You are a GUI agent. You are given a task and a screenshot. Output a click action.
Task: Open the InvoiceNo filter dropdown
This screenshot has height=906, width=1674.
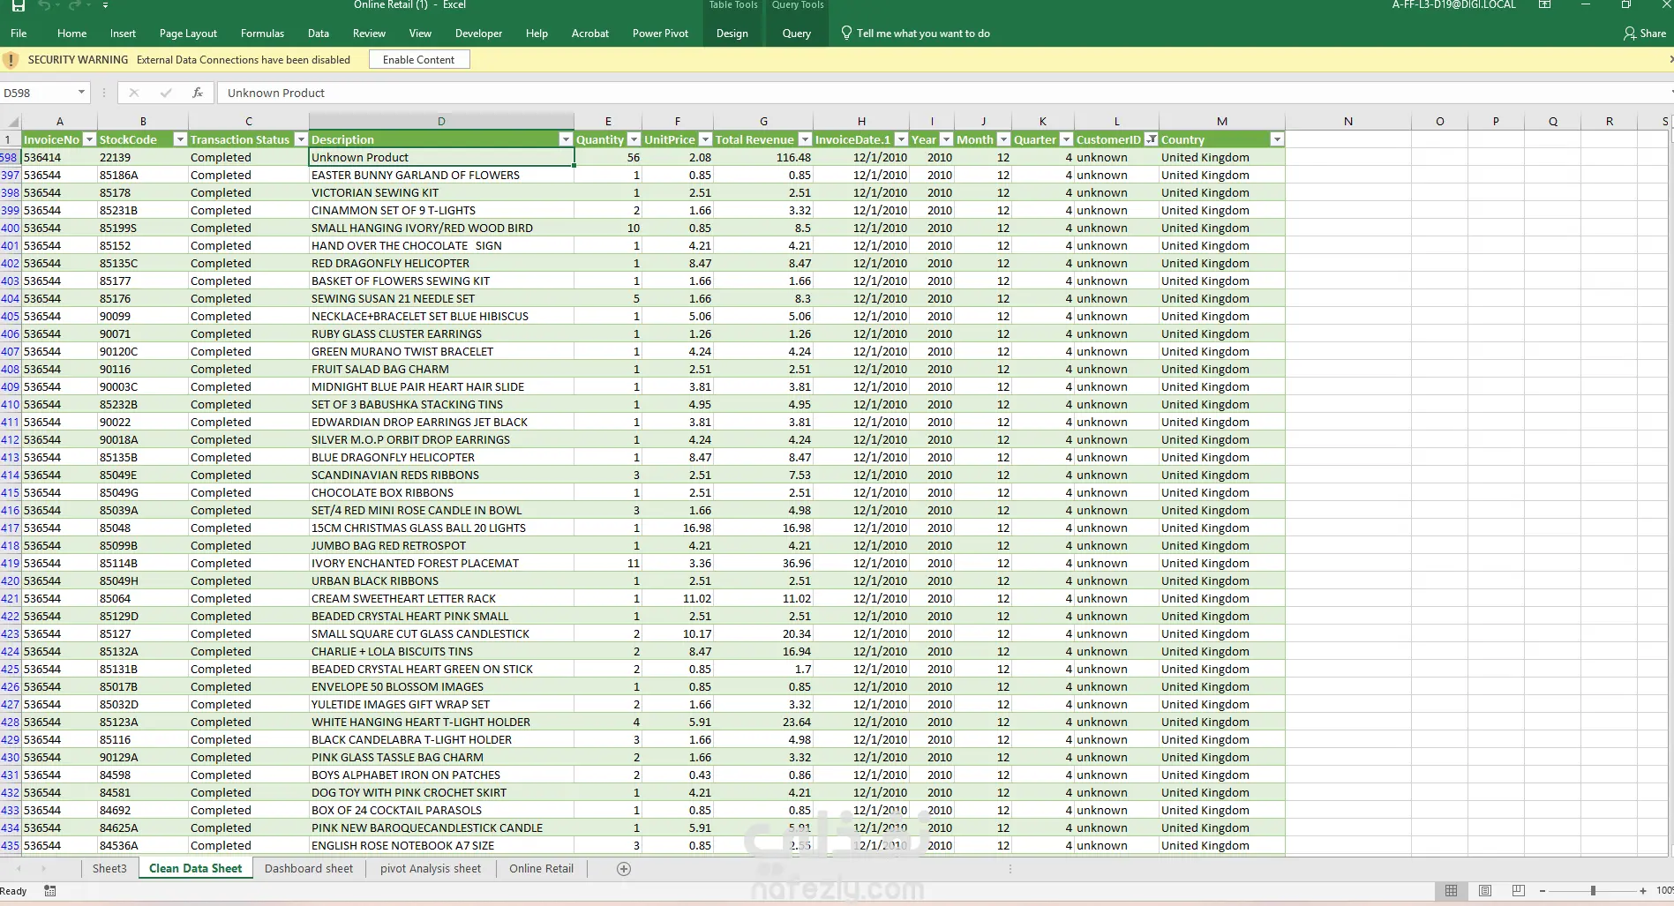click(89, 139)
